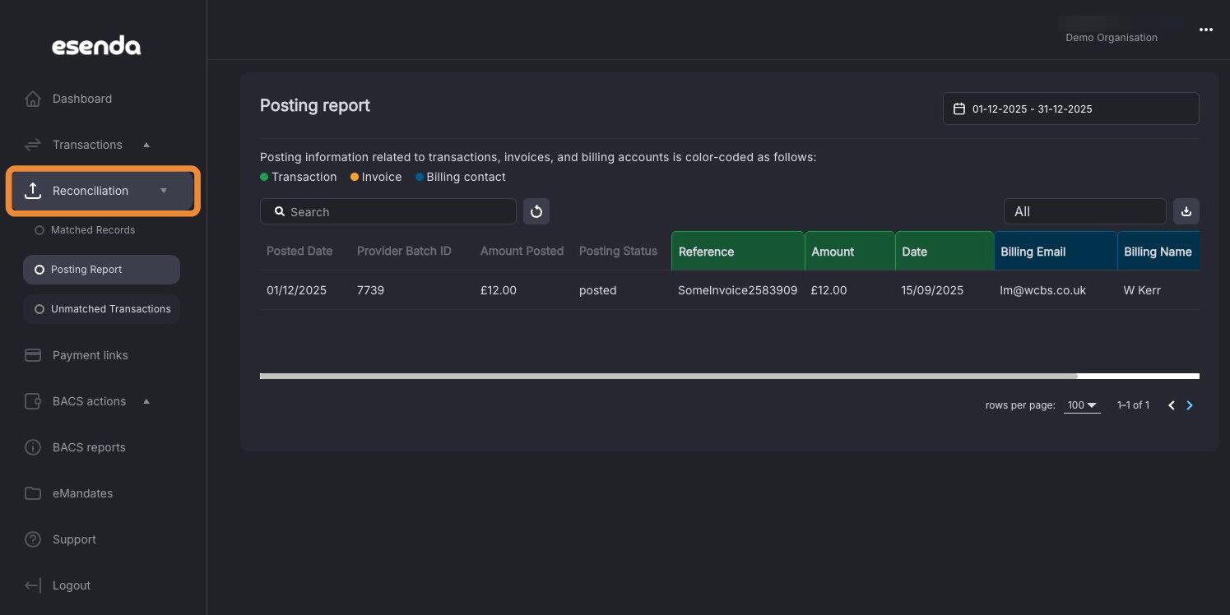Click the Logout arrow icon
Screen dimensions: 1230x615
(33, 585)
